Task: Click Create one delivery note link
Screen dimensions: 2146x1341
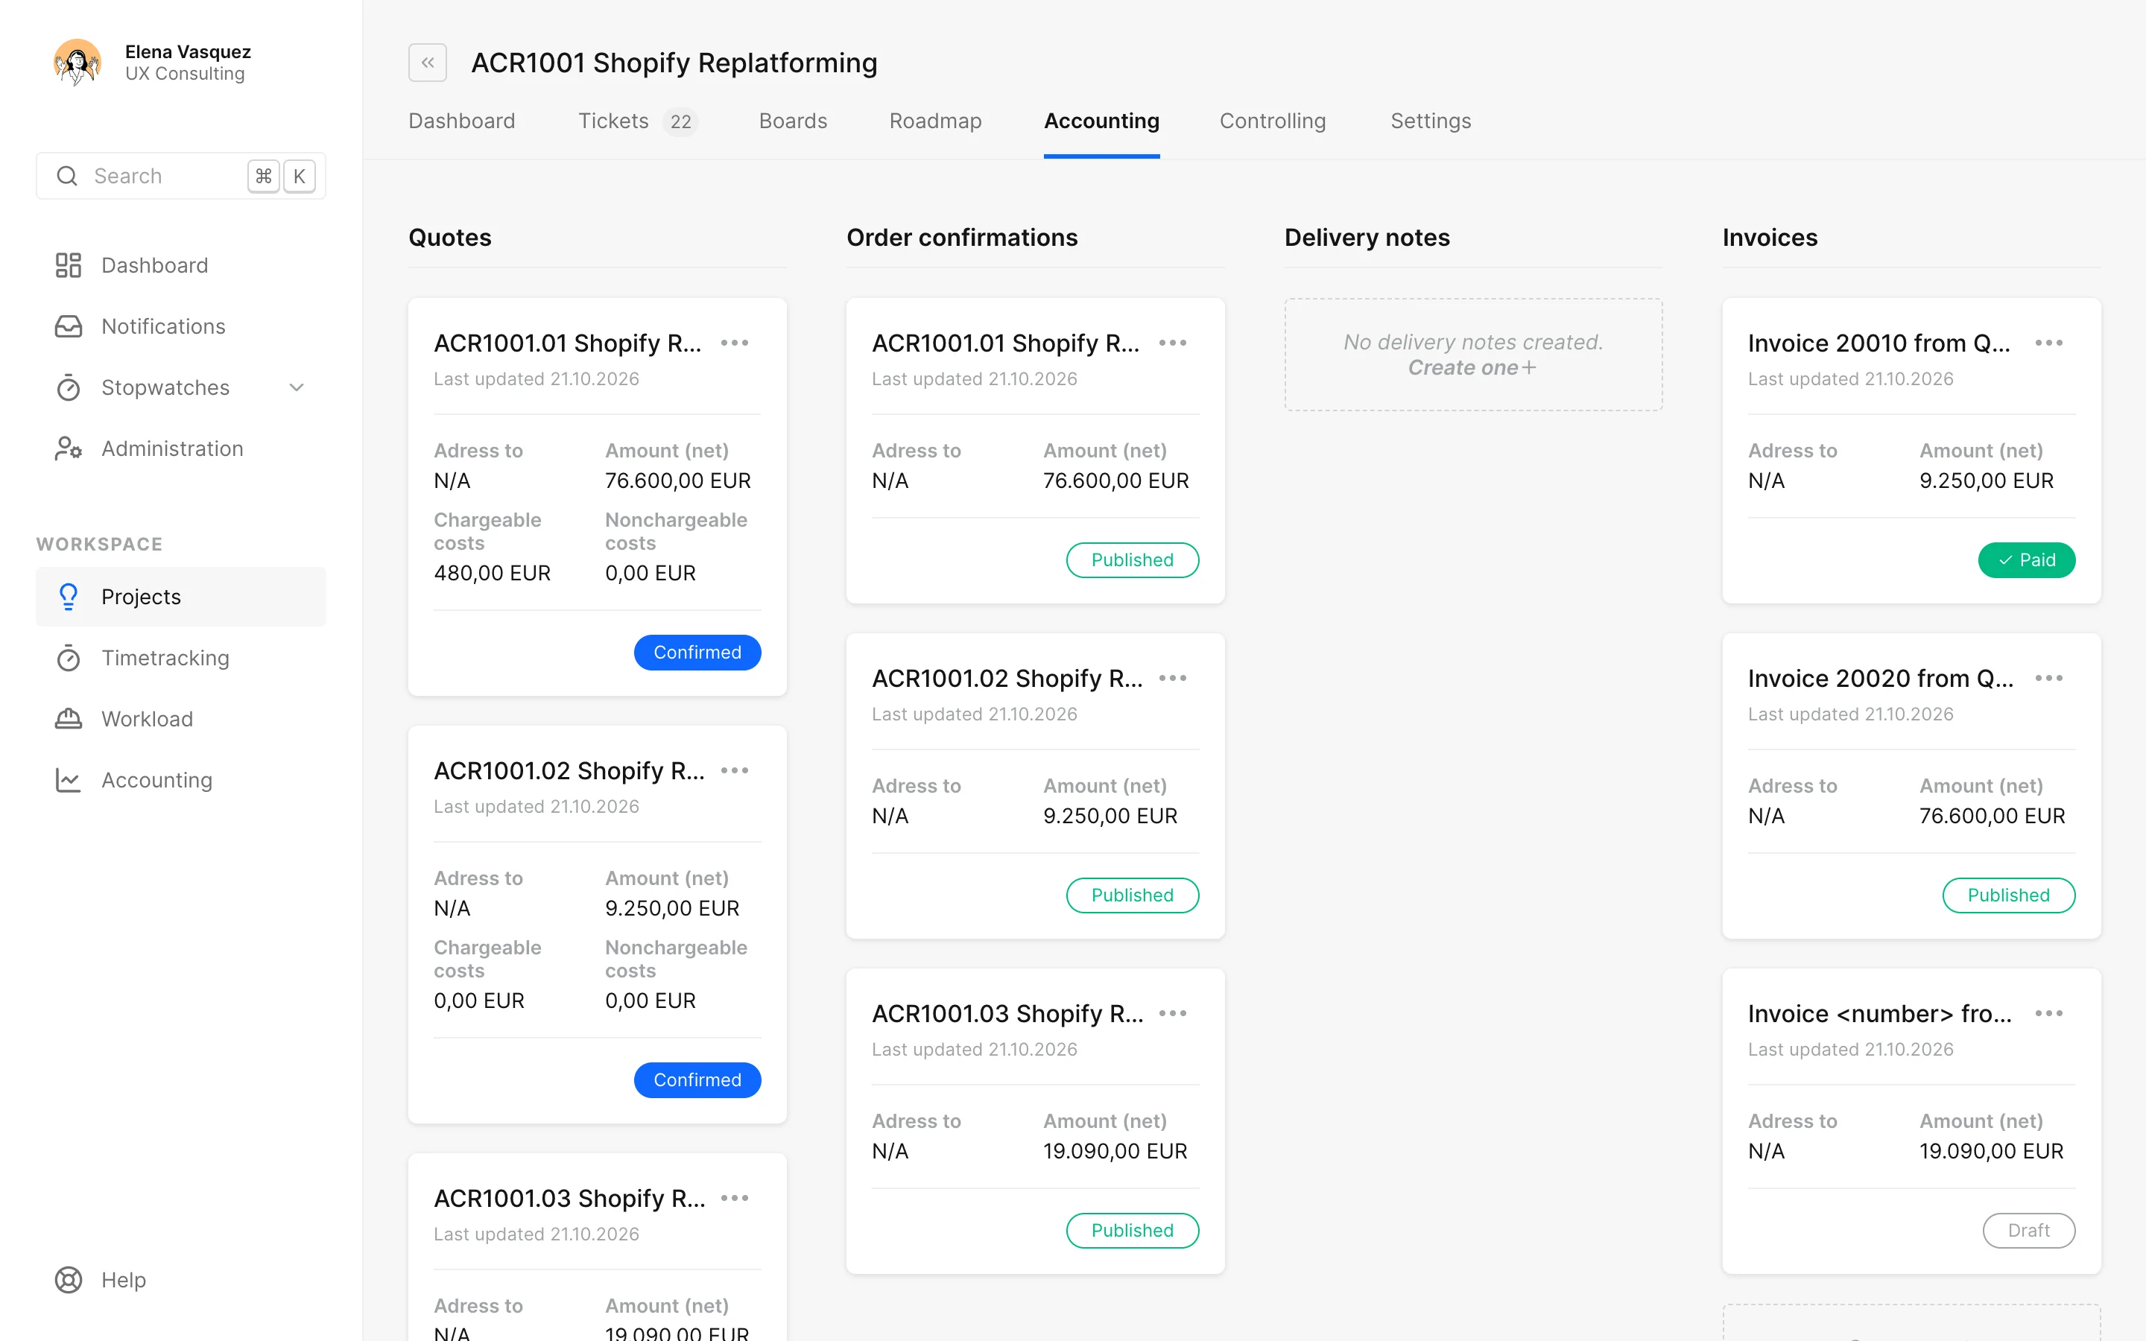Action: pos(1472,367)
